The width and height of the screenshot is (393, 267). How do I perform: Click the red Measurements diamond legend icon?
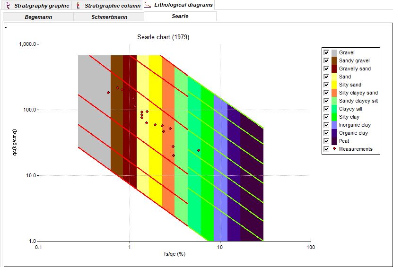(x=334, y=149)
